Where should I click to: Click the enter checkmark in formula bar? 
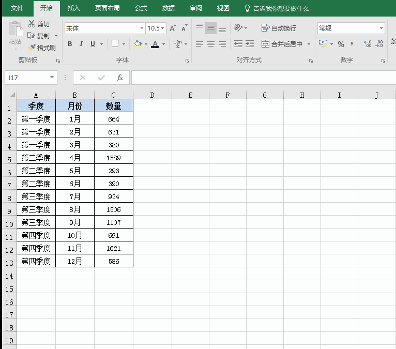pos(101,78)
